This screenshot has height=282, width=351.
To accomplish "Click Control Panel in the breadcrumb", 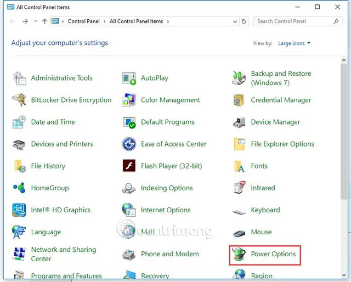I will coord(84,21).
